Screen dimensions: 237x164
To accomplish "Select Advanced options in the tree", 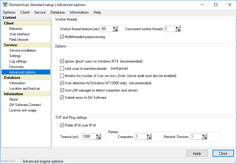I will pyautogui.click(x=26, y=72).
